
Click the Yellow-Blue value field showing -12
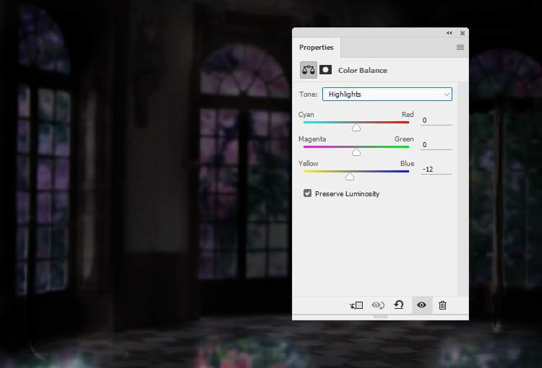click(x=436, y=169)
